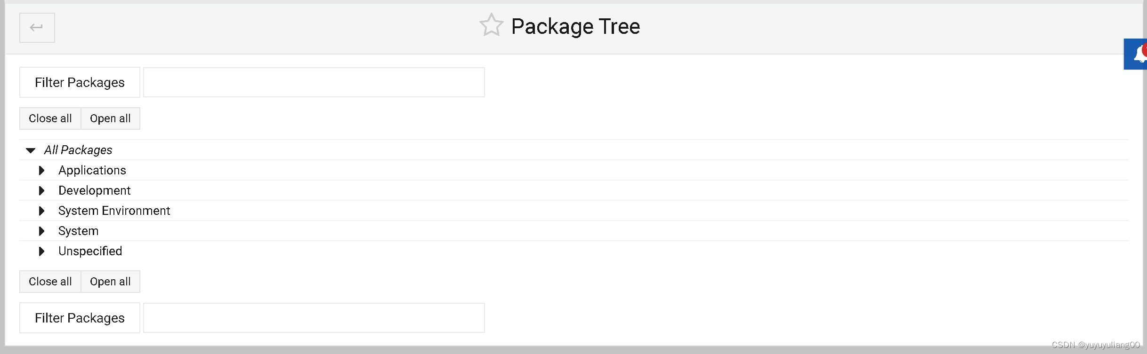Image resolution: width=1147 pixels, height=354 pixels.
Task: Collapse the All Packages root node
Action: [x=31, y=150]
